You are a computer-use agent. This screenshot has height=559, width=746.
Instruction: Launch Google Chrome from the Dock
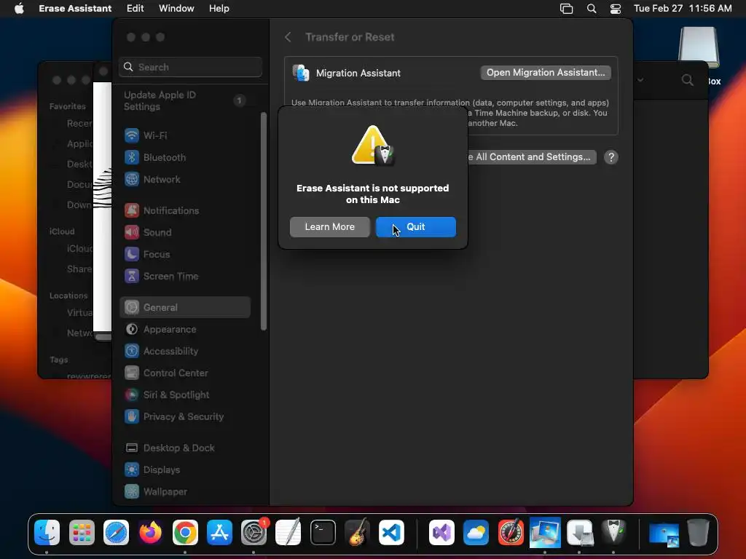click(185, 532)
